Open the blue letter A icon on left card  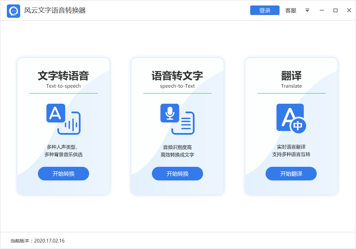[x=57, y=113]
